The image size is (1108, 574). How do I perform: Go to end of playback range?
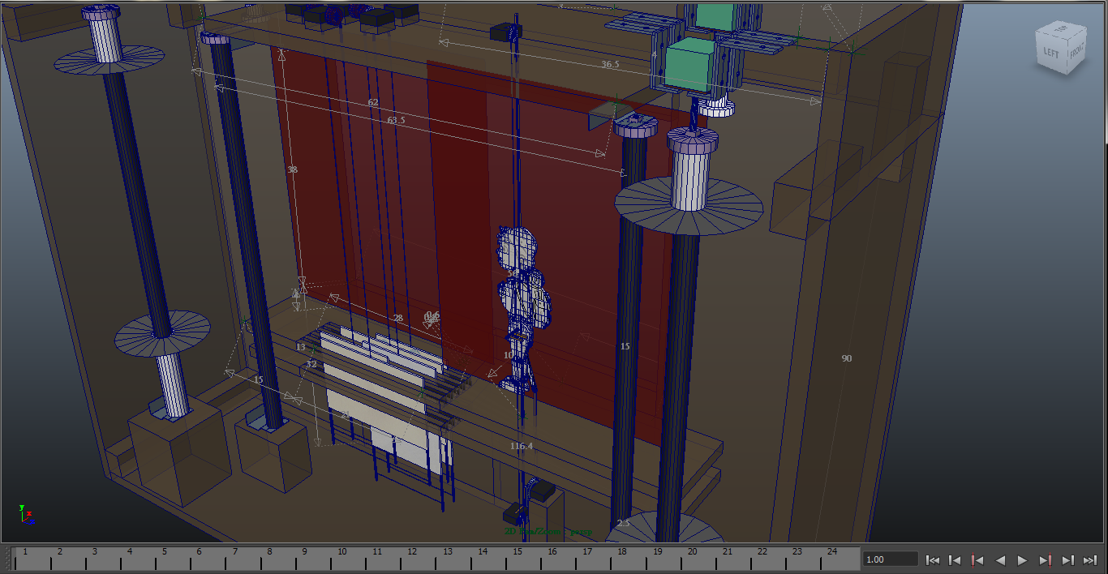pyautogui.click(x=1090, y=559)
